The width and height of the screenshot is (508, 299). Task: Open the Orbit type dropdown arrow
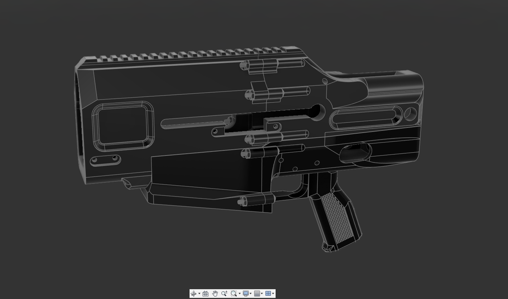tap(199, 294)
